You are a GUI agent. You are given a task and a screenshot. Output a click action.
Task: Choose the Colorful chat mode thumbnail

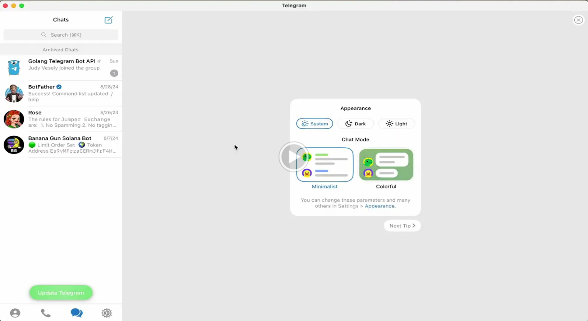click(x=386, y=165)
